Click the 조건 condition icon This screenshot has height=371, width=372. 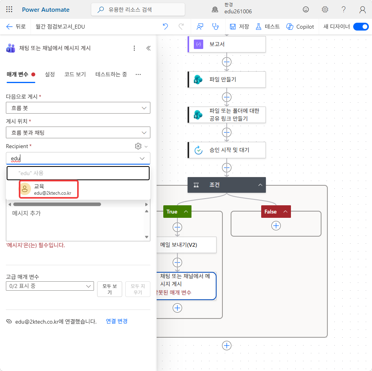[196, 185]
